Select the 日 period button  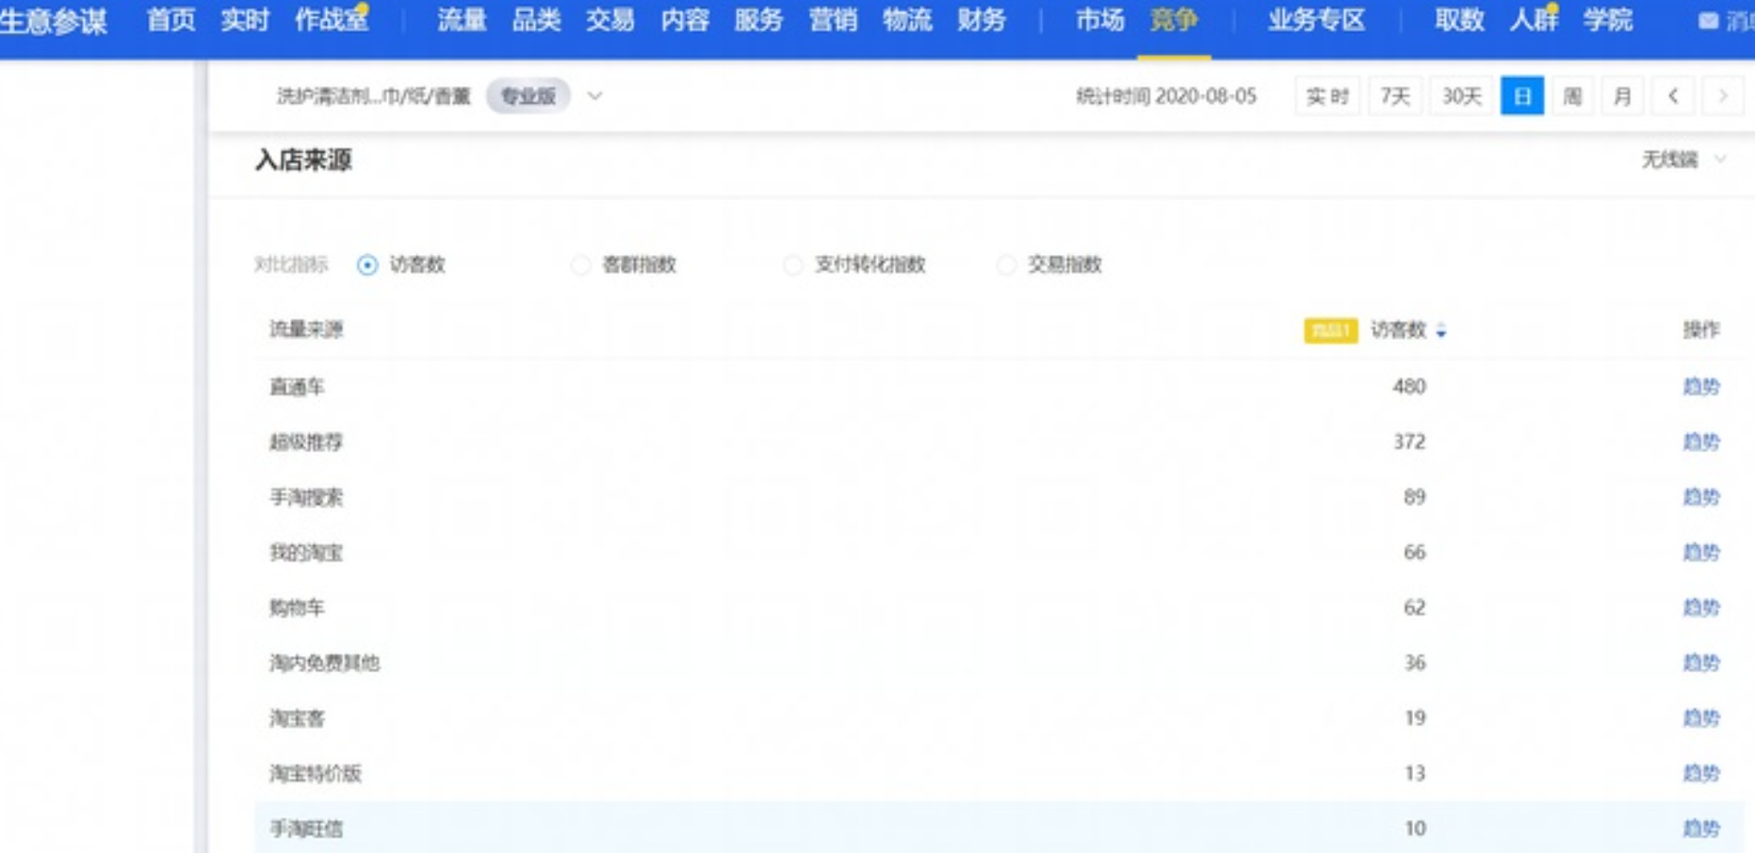1521,96
